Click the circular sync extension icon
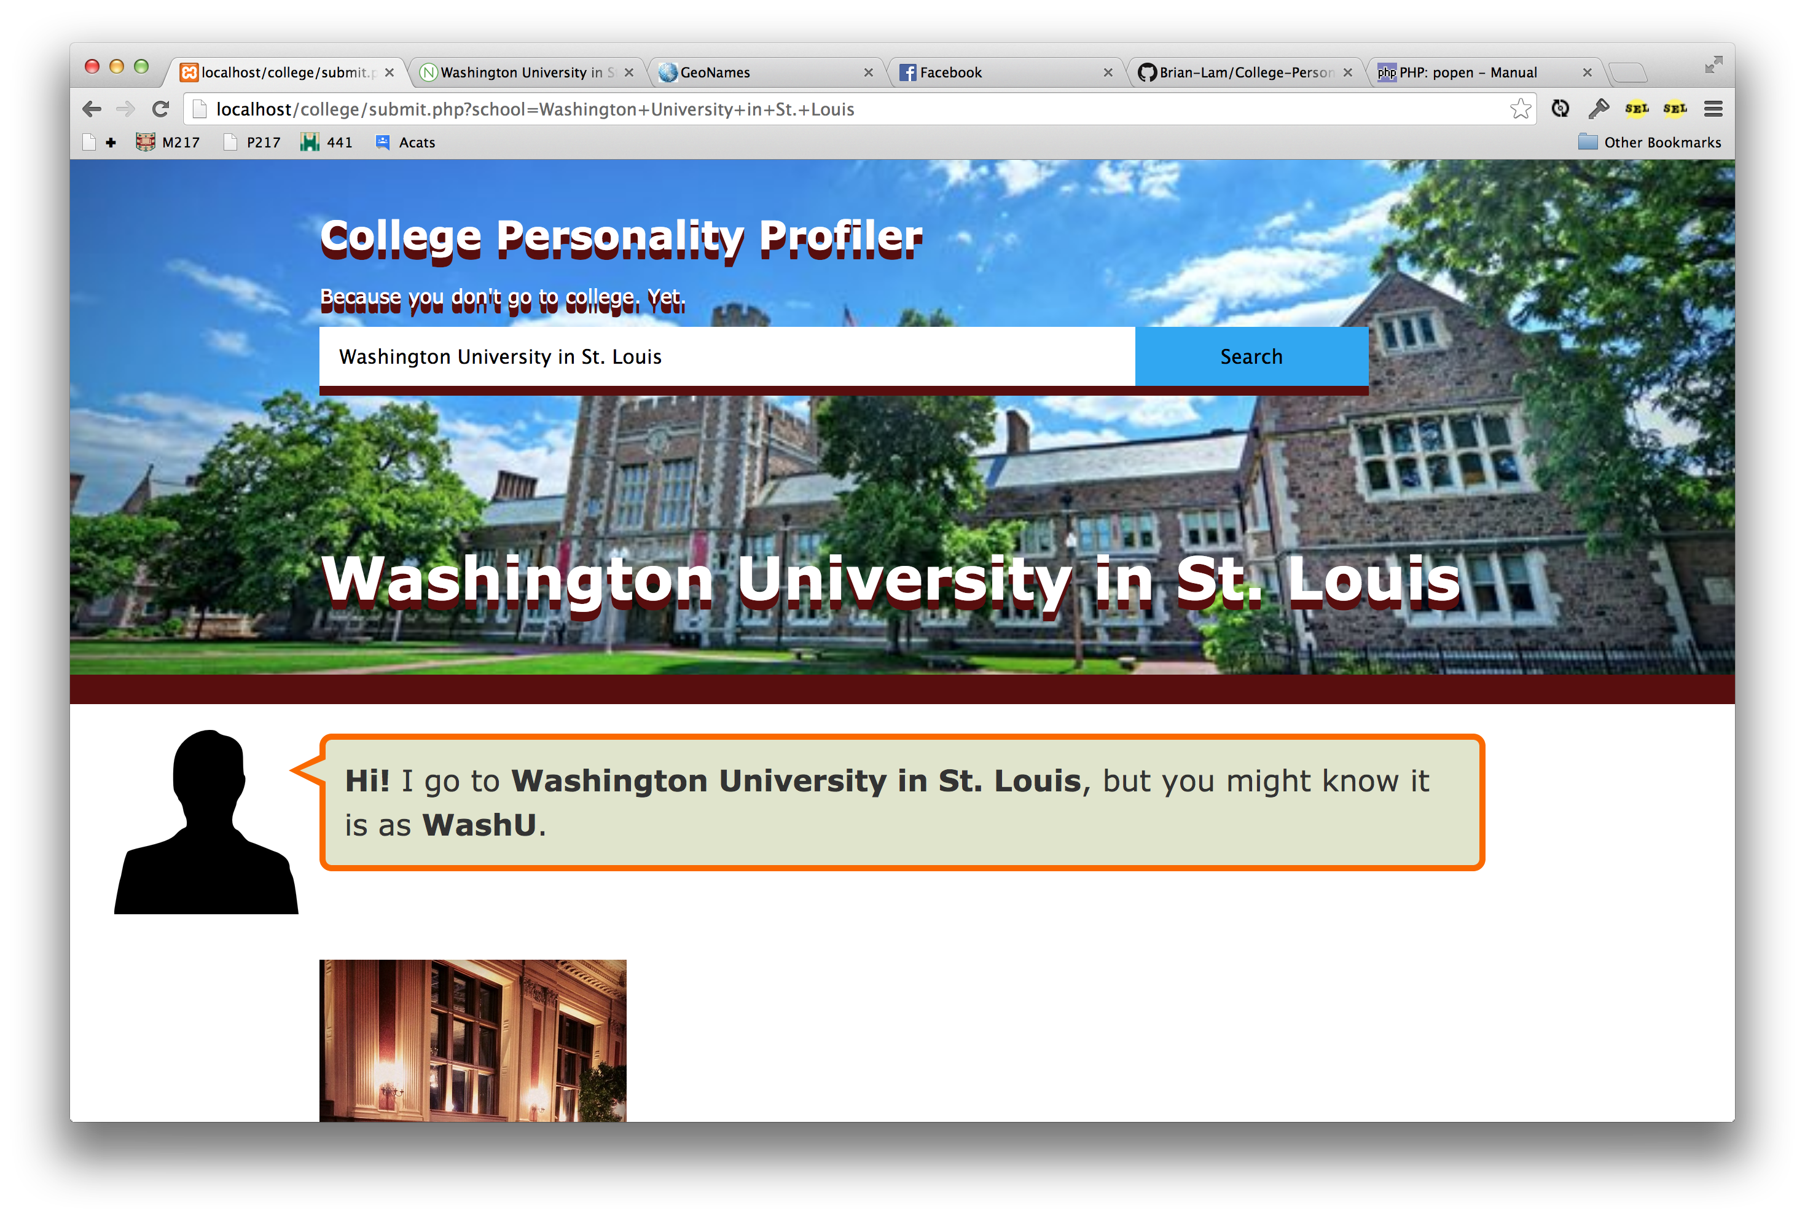The image size is (1805, 1219). (1560, 109)
